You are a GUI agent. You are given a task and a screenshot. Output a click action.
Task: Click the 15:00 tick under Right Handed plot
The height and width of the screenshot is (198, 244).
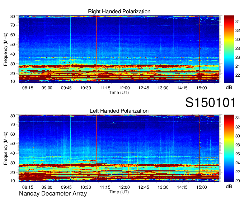click(x=202, y=88)
